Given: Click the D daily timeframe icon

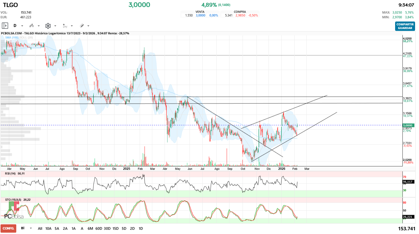Looking at the screenshot, I should 15,26.
